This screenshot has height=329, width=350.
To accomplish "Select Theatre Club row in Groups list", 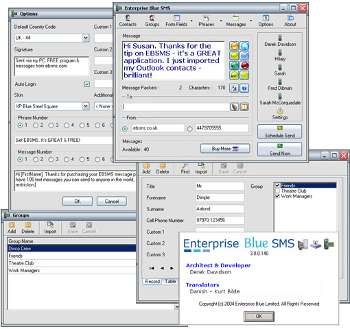I will point(71,263).
